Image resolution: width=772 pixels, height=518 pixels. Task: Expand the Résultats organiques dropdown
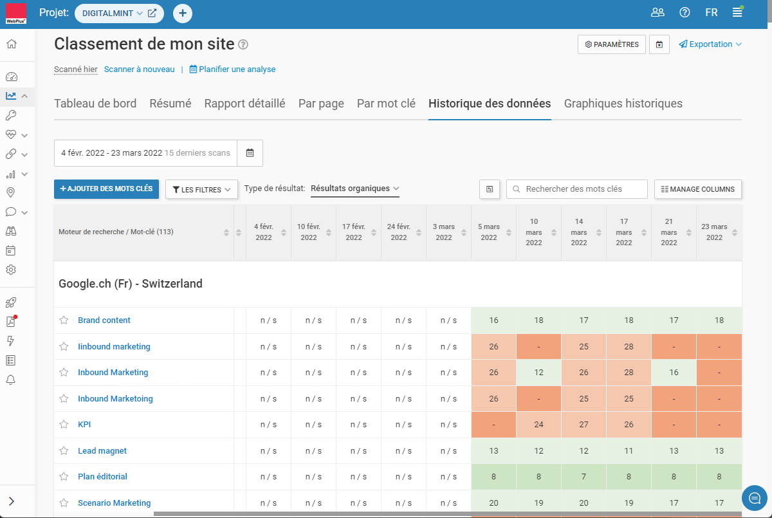pyautogui.click(x=354, y=189)
